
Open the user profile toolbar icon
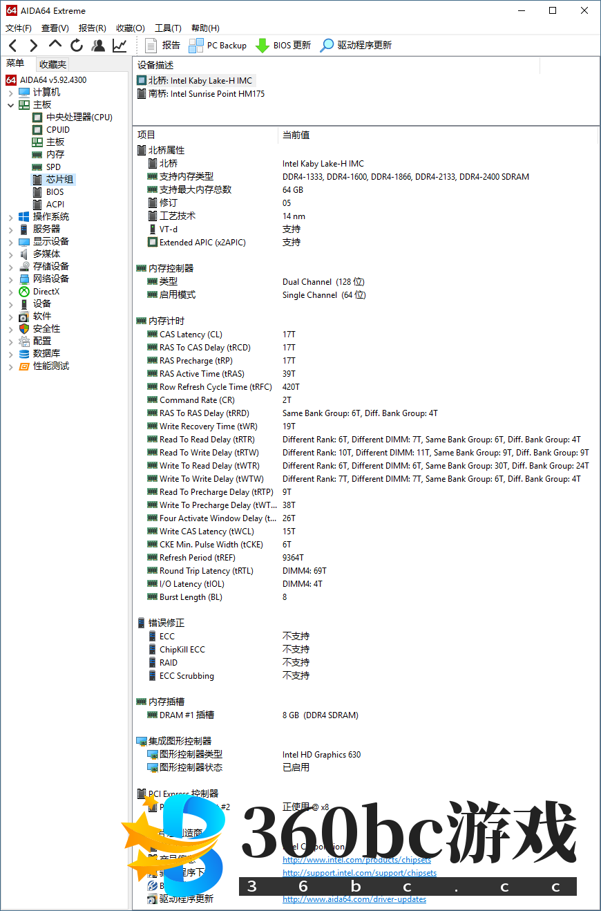(98, 46)
